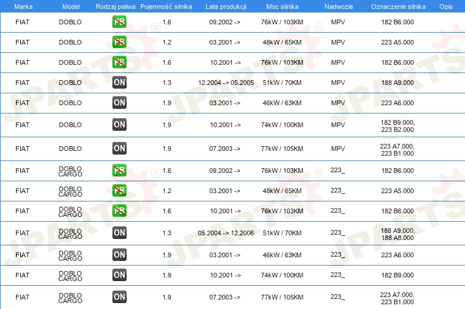
Task: Click the Opis column header
Action: tap(446, 7)
